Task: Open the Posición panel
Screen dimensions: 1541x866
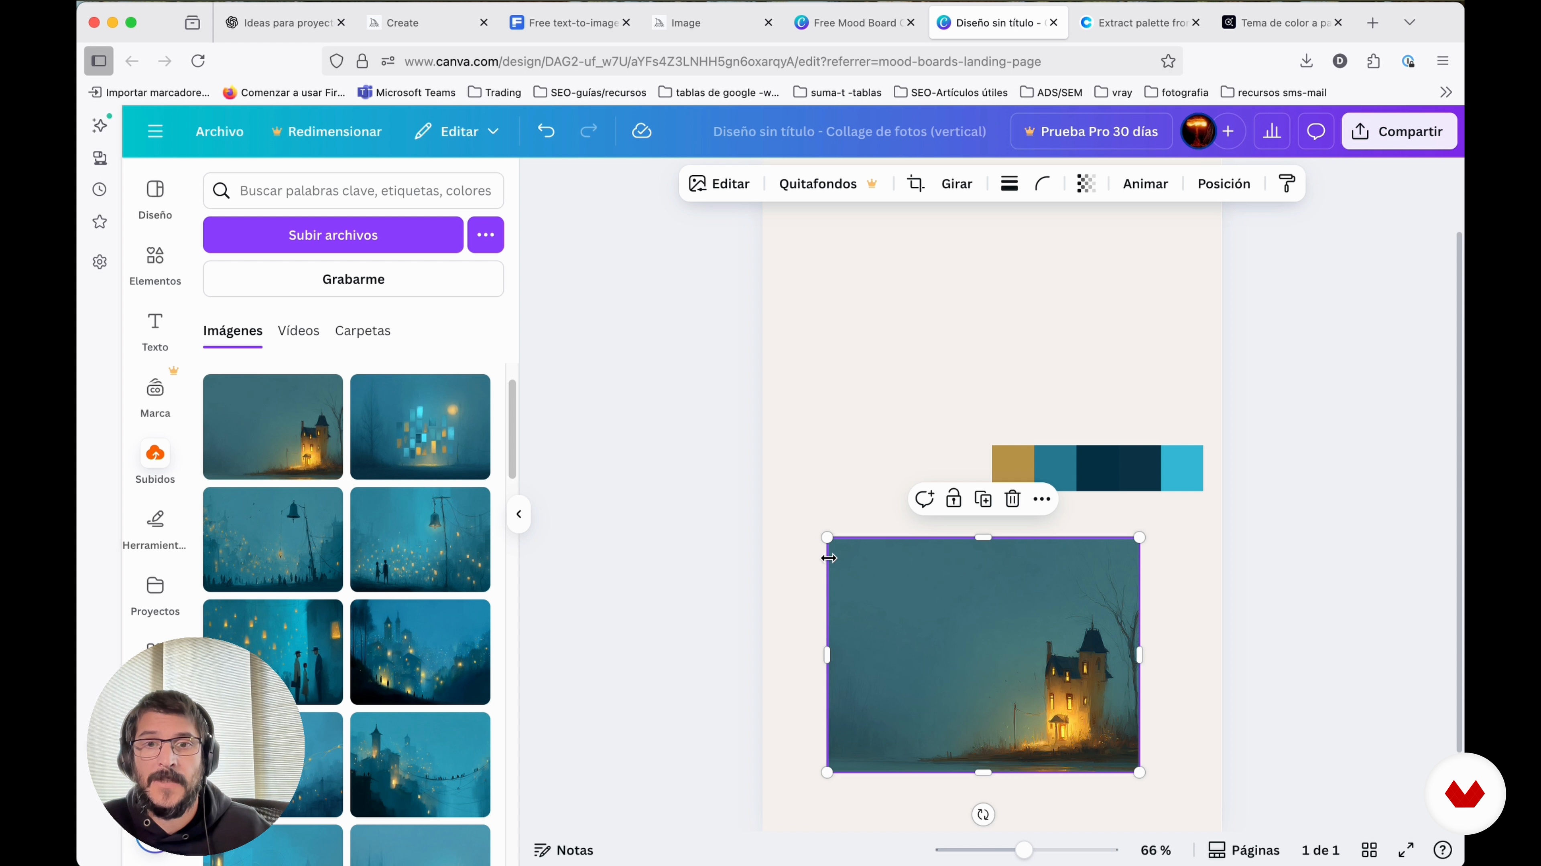Action: [1223, 184]
